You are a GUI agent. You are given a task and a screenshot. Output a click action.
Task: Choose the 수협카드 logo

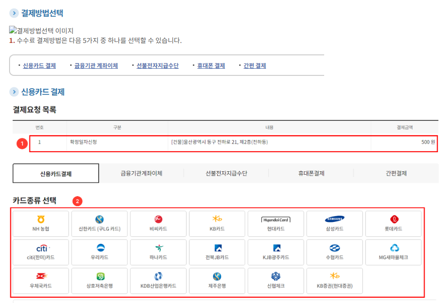pos(335,248)
